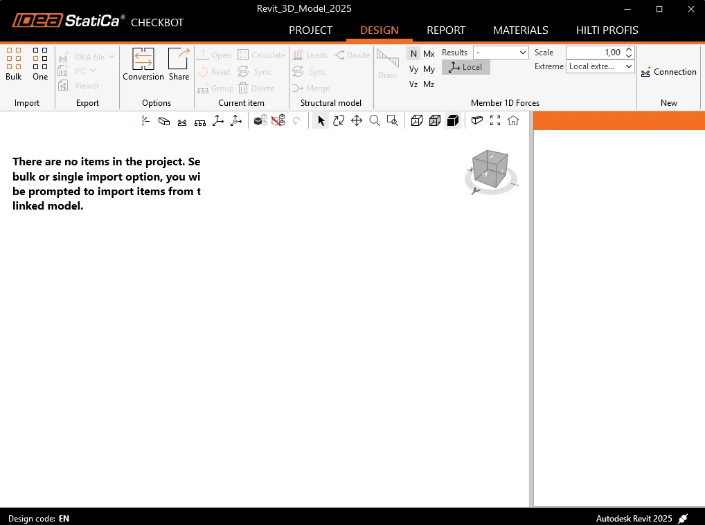Toggle the Local coordinate button

tap(466, 67)
